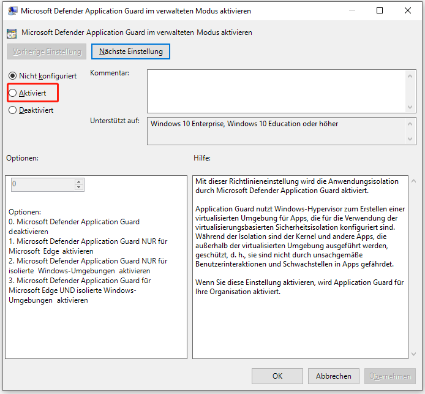Screen dimensions: 425x394
Task: Click the Übernehmen button
Action: click(390, 376)
